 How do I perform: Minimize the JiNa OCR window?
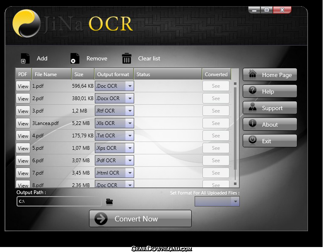click(x=254, y=10)
